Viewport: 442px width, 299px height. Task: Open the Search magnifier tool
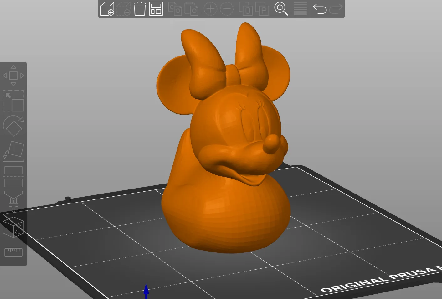[x=281, y=9]
